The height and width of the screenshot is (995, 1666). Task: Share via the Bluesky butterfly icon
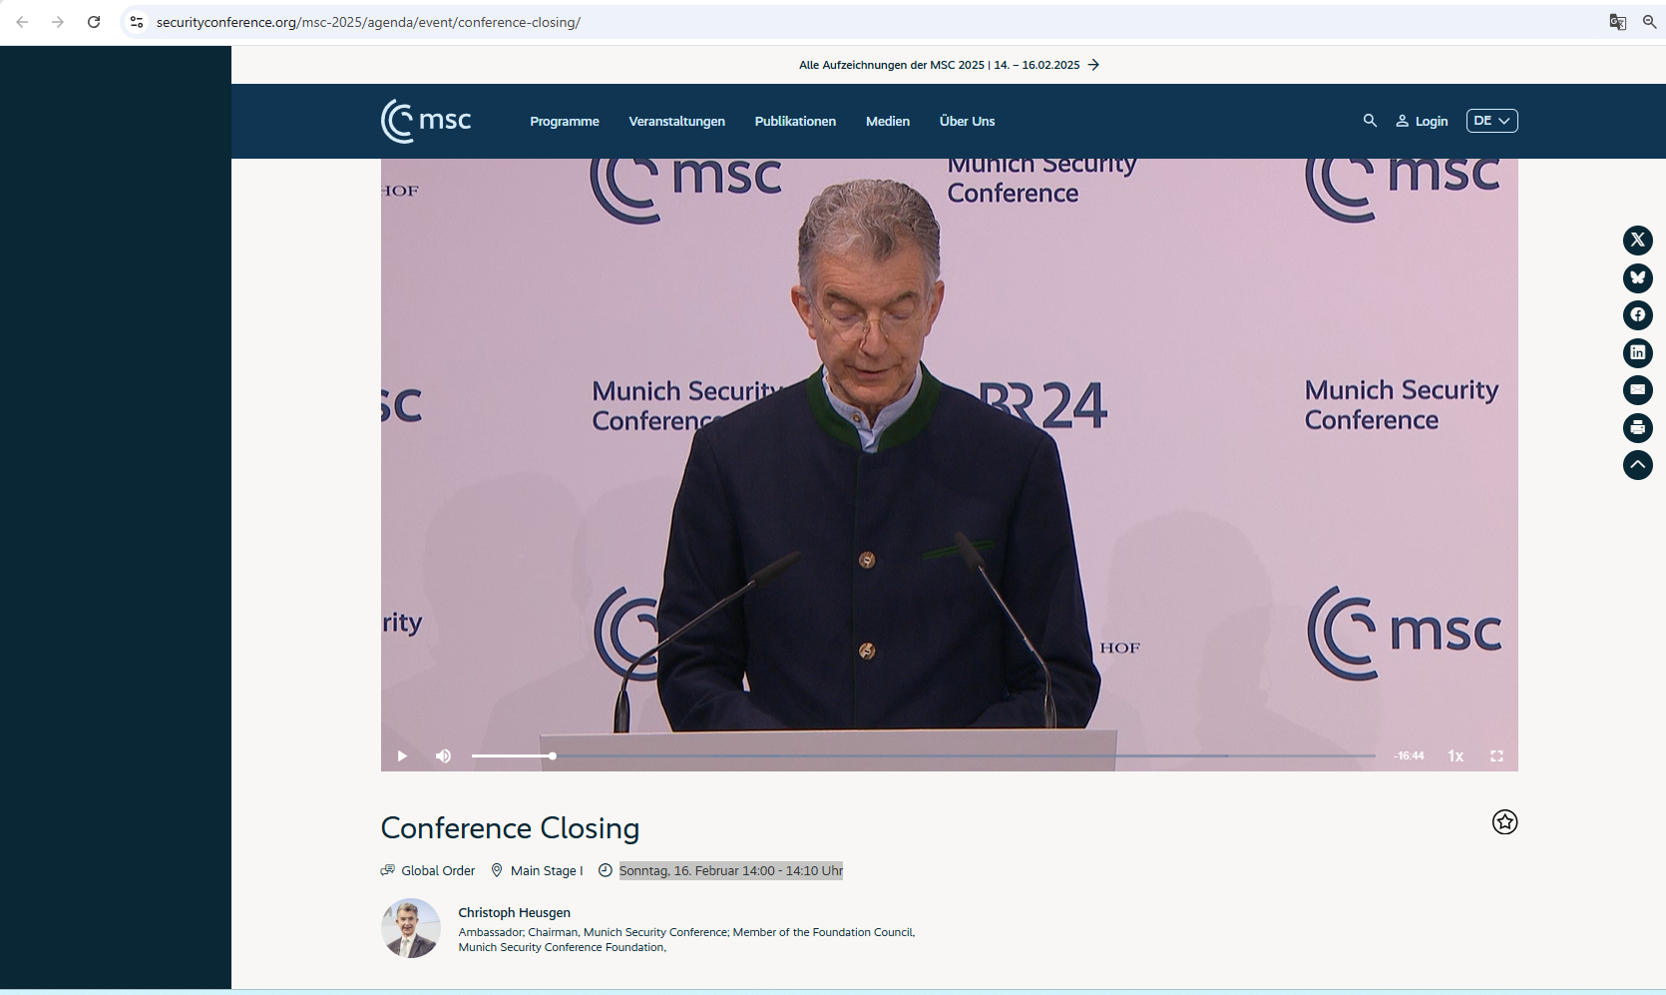(1637, 277)
